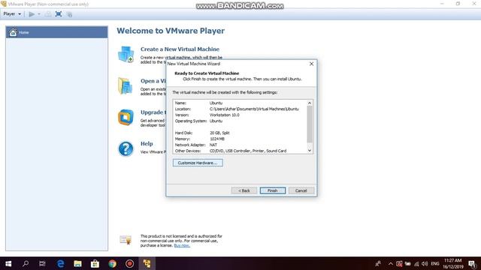Select the '20 GB, Split' hard disk value
This screenshot has width=481, height=270.
click(x=219, y=133)
